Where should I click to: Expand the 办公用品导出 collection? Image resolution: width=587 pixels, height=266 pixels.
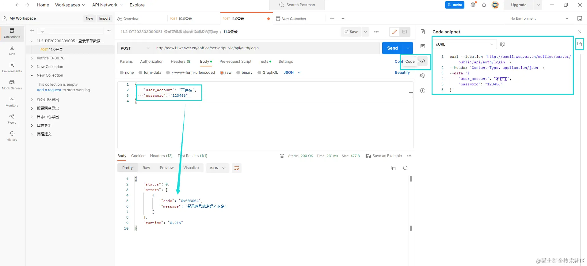point(32,100)
